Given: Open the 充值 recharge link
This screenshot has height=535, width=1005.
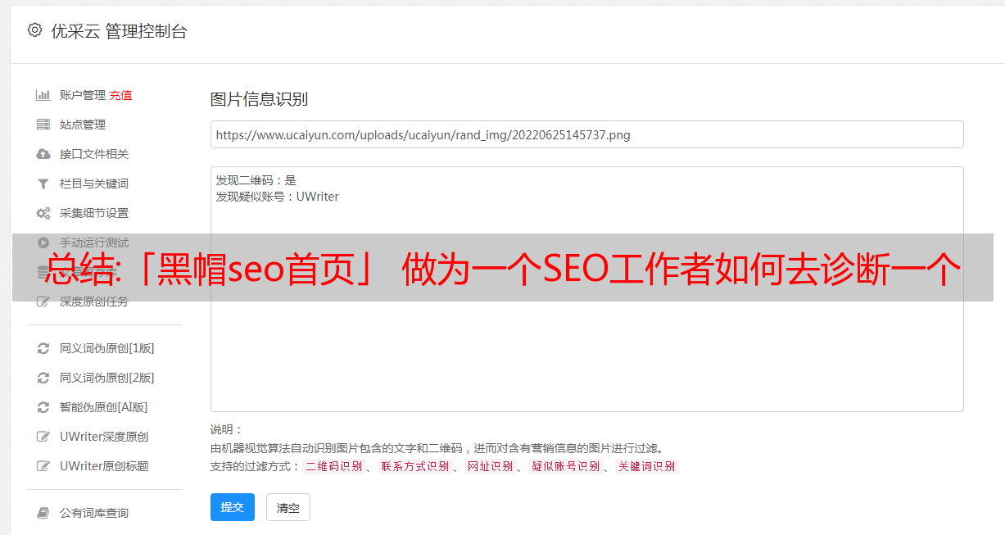Looking at the screenshot, I should pos(120,95).
